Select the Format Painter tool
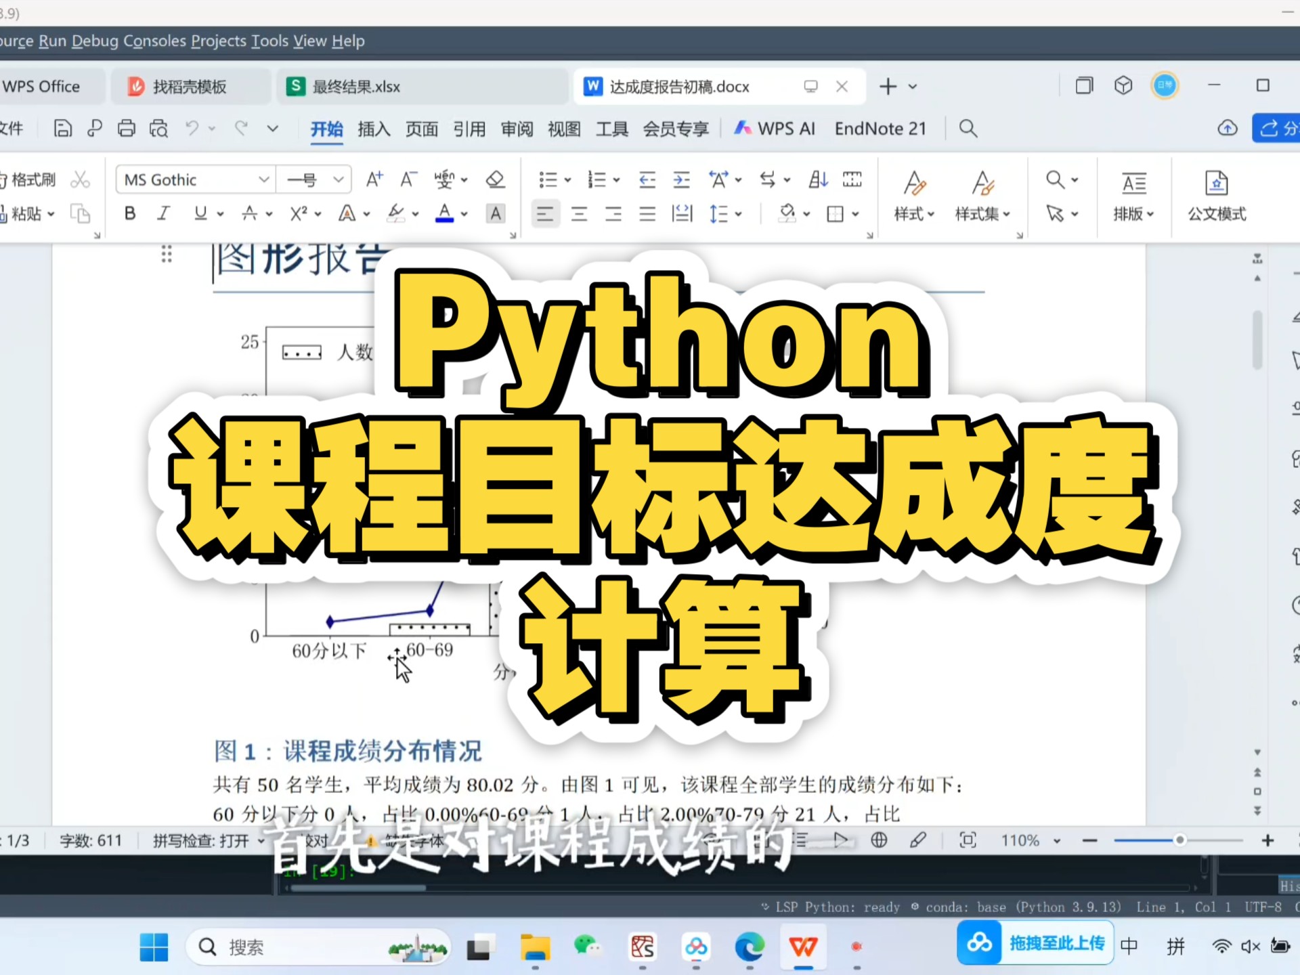1300x975 pixels. [32, 179]
